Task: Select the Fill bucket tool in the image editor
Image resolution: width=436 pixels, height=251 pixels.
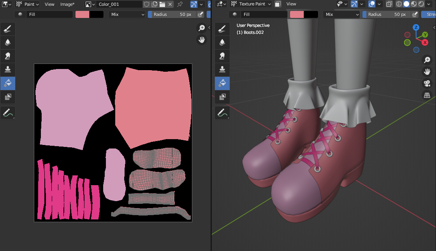Action: click(8, 83)
